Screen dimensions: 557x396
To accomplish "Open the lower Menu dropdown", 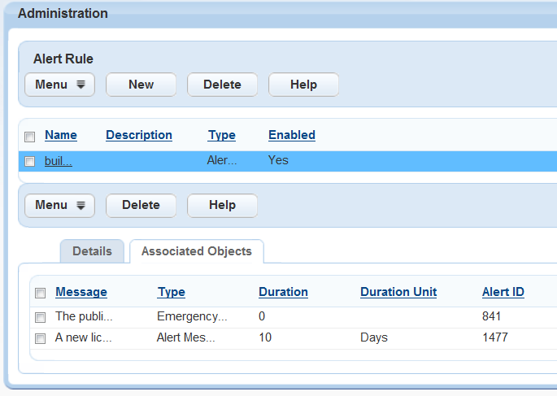I will point(59,205).
